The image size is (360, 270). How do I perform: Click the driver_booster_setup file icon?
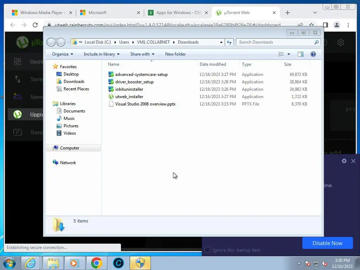(x=111, y=82)
